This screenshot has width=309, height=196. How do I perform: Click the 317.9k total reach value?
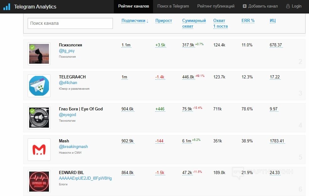pyautogui.click(x=188, y=45)
